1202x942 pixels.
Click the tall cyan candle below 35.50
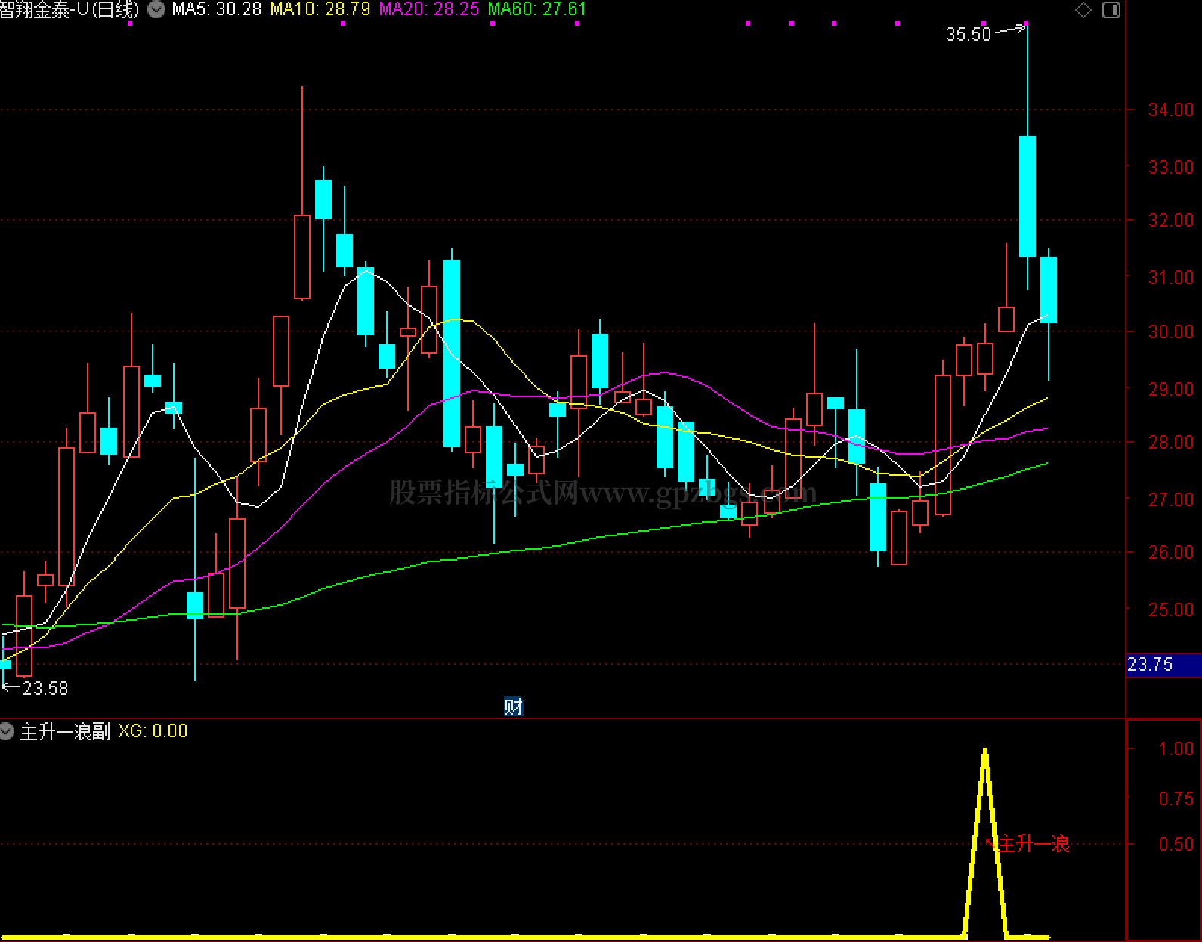tap(1027, 196)
